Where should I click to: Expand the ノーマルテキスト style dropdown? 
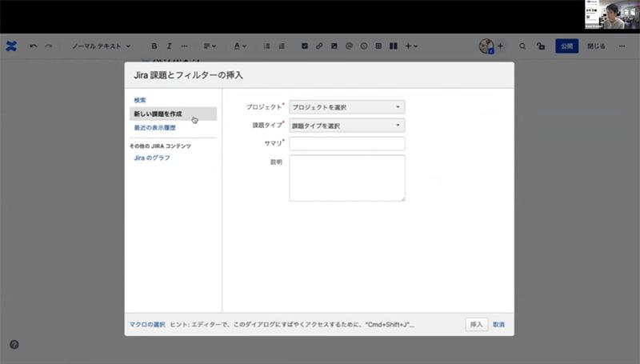click(101, 46)
